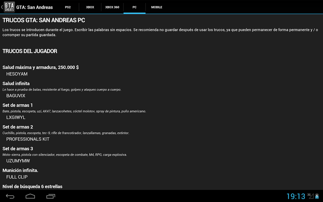Switch to the MOBILE tab

pyautogui.click(x=157, y=7)
